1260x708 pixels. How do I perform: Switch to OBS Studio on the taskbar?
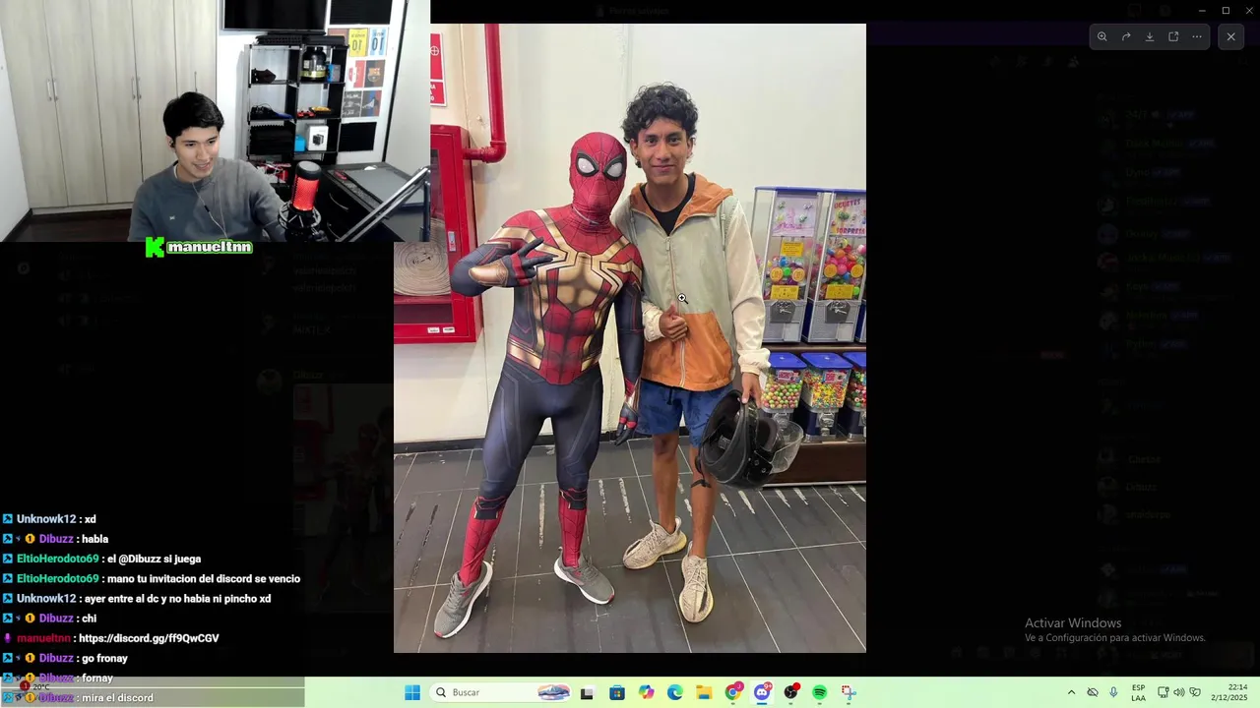(x=790, y=692)
